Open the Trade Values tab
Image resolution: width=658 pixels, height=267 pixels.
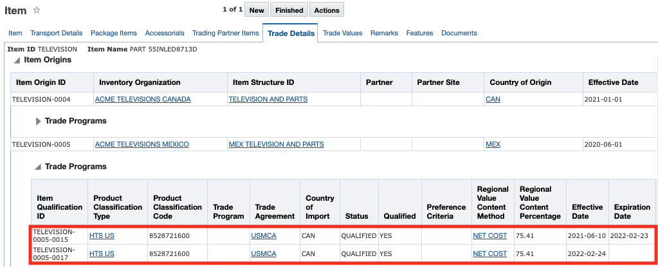342,33
